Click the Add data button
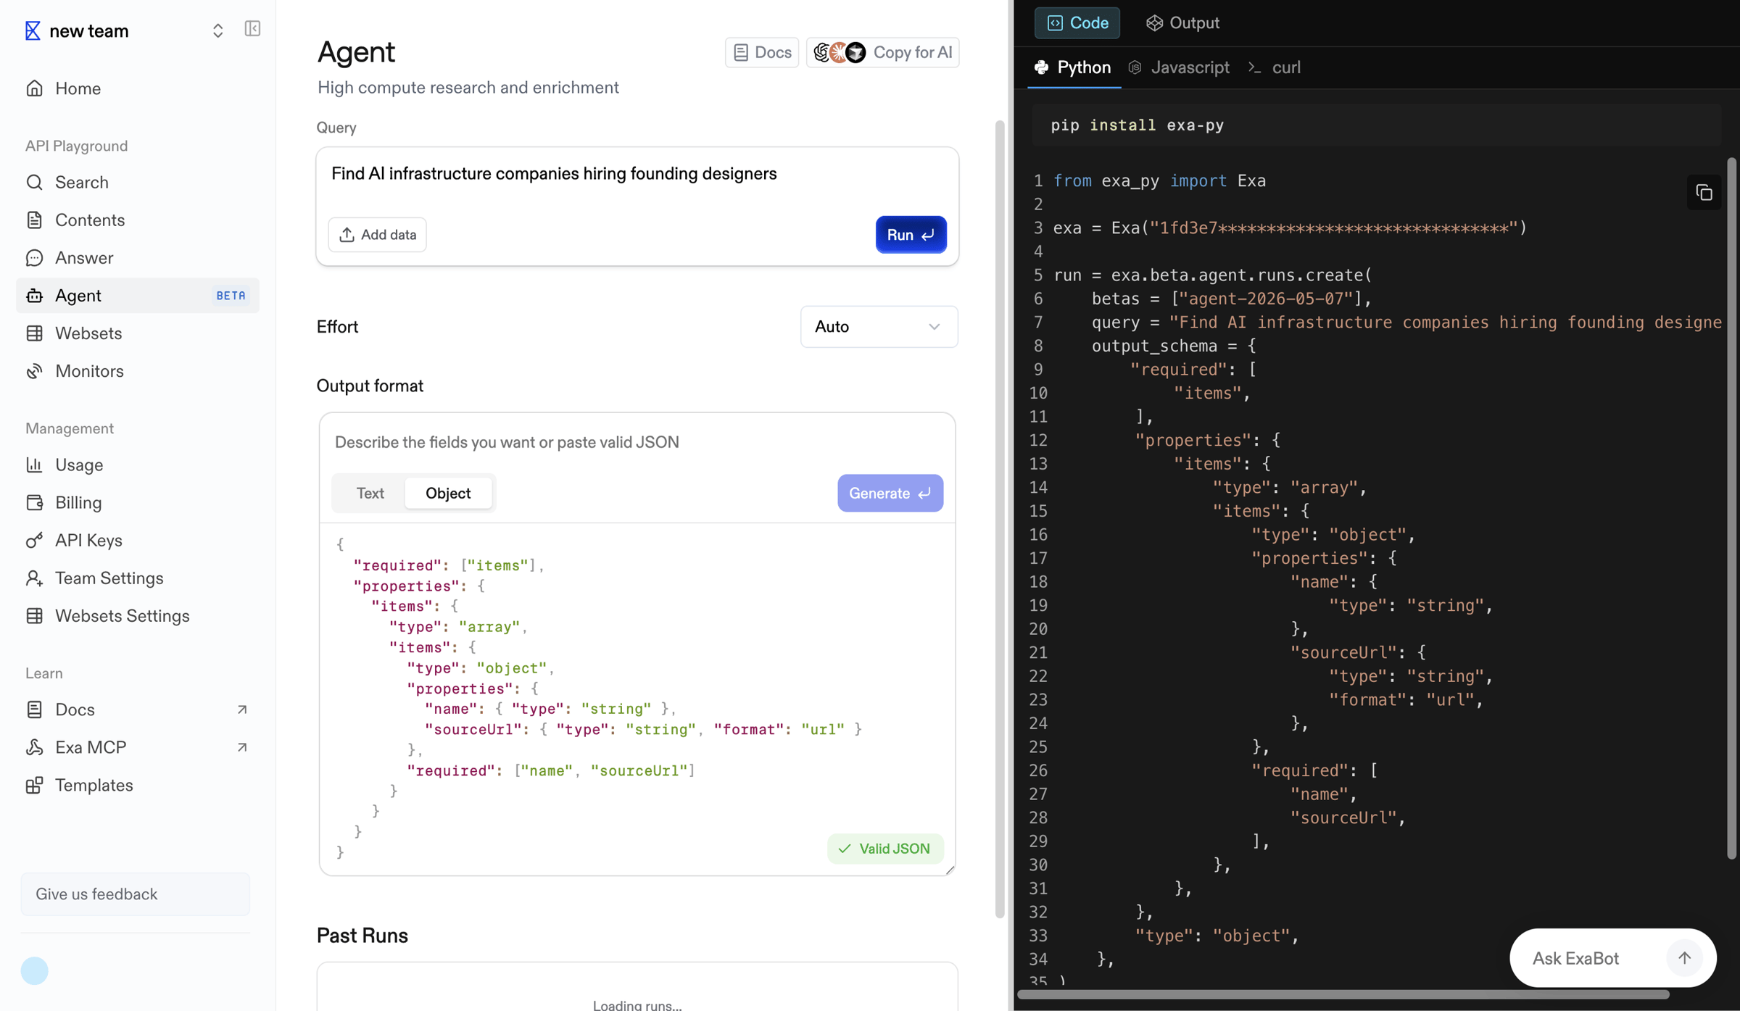This screenshot has height=1011, width=1740. click(377, 235)
